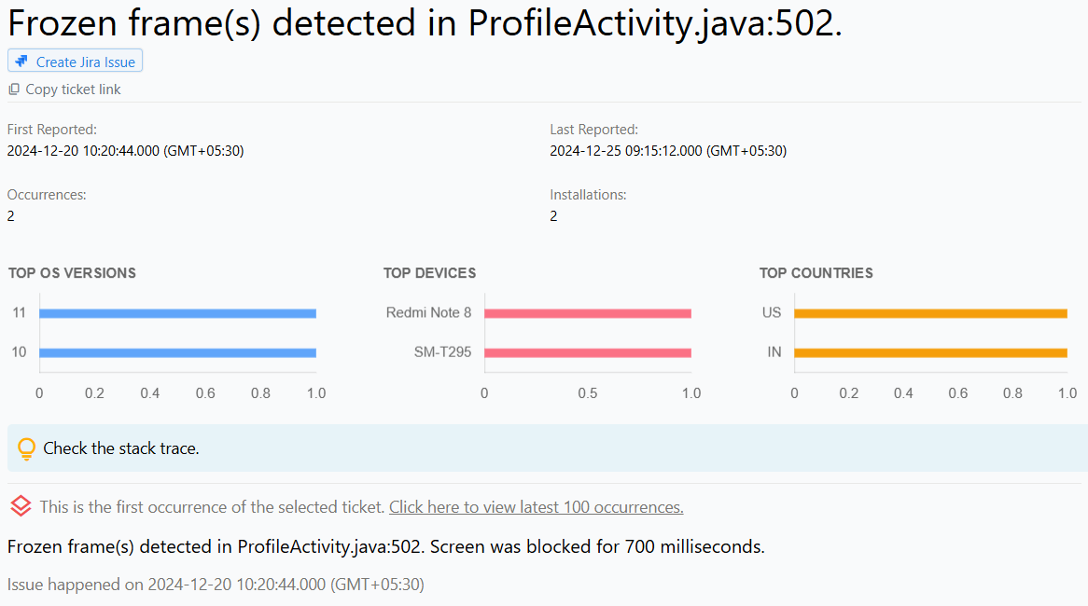Click the TOP COUNTRIES chart heading
The height and width of the screenshot is (606, 1088).
pos(816,273)
